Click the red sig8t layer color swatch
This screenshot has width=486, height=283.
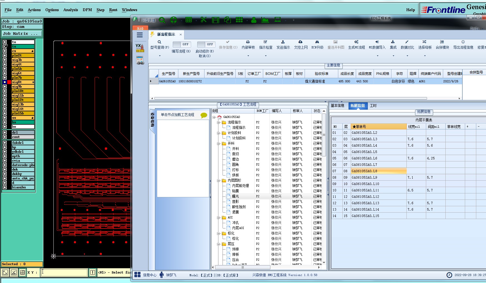pos(9,82)
